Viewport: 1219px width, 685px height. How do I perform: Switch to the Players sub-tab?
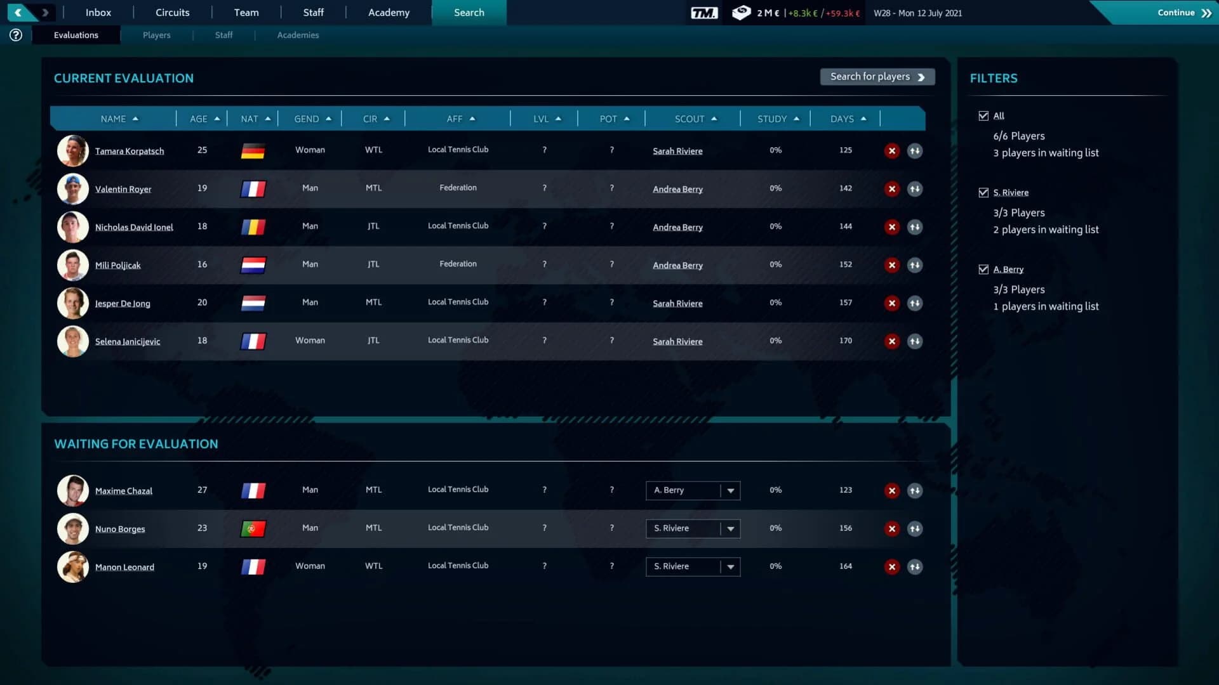point(156,35)
